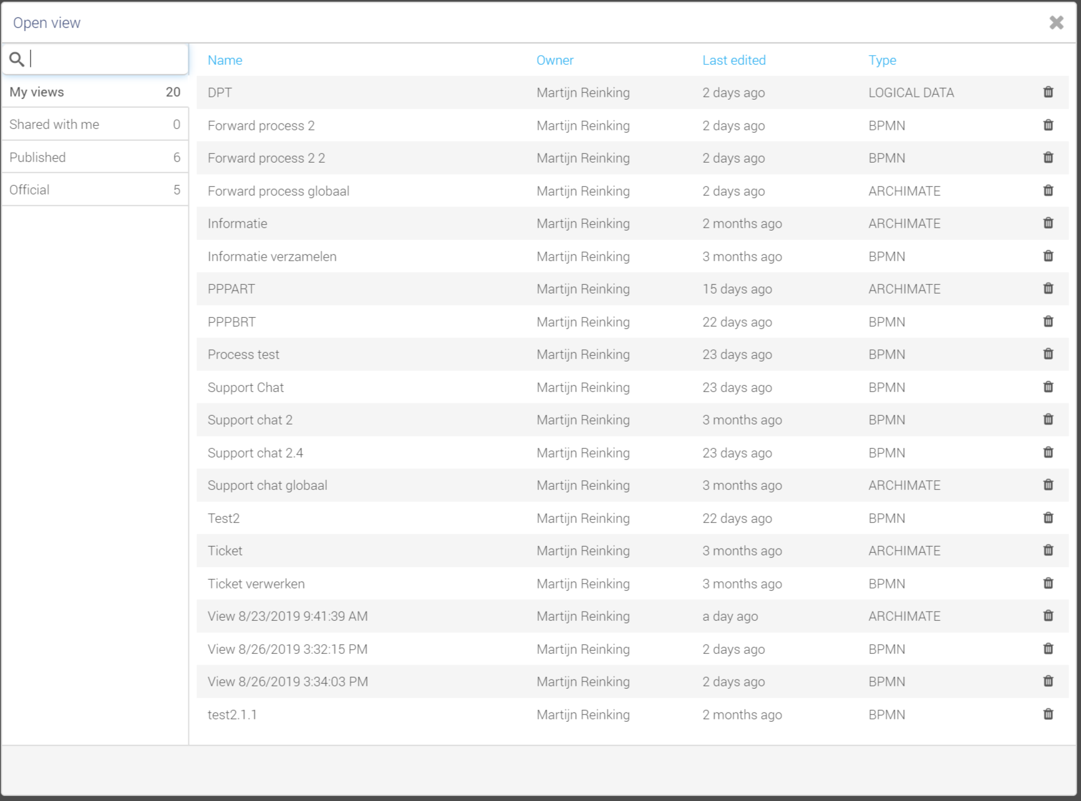The width and height of the screenshot is (1081, 801).
Task: Click trash icon in the Ticket row
Action: tap(1048, 550)
